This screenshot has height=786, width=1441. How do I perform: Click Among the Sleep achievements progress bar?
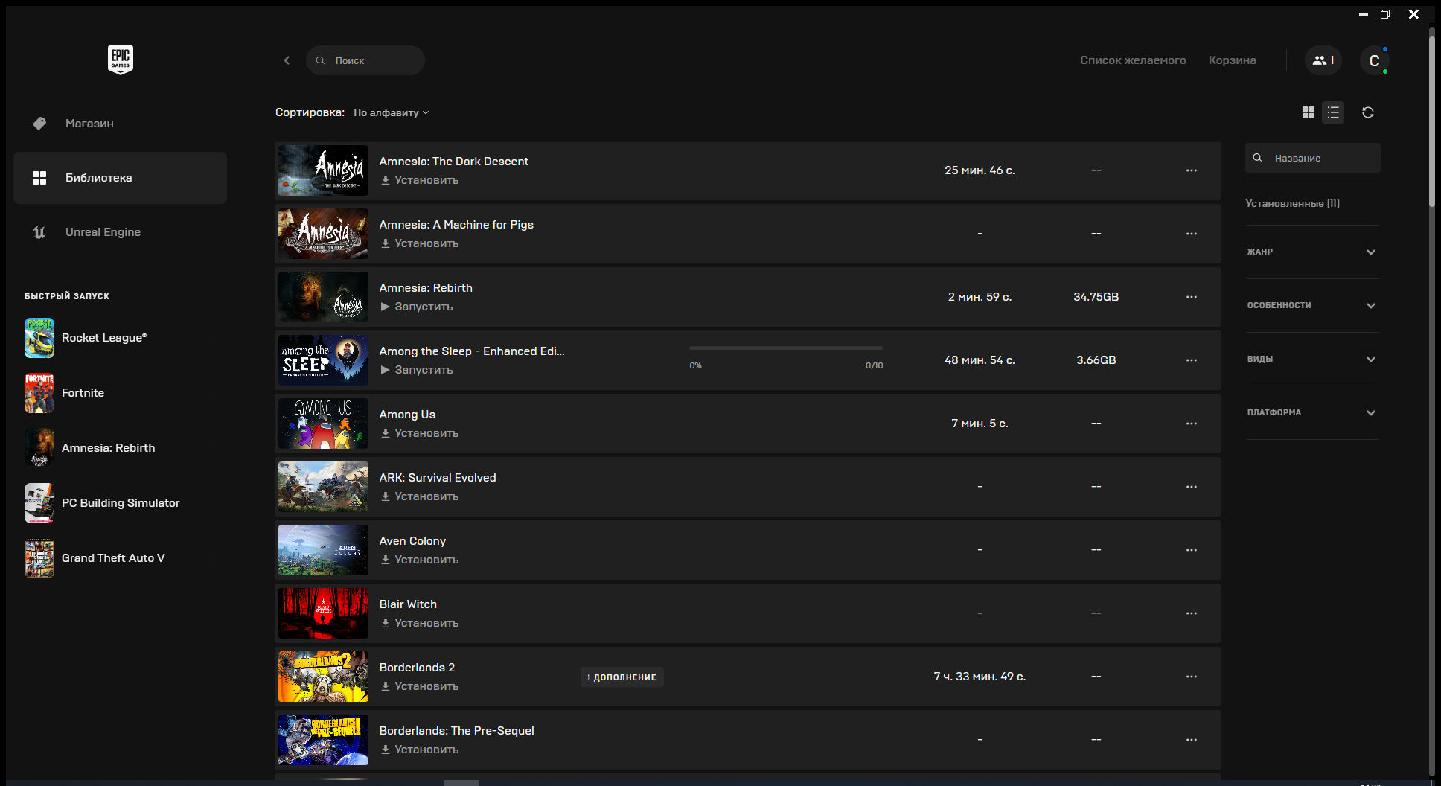[786, 348]
